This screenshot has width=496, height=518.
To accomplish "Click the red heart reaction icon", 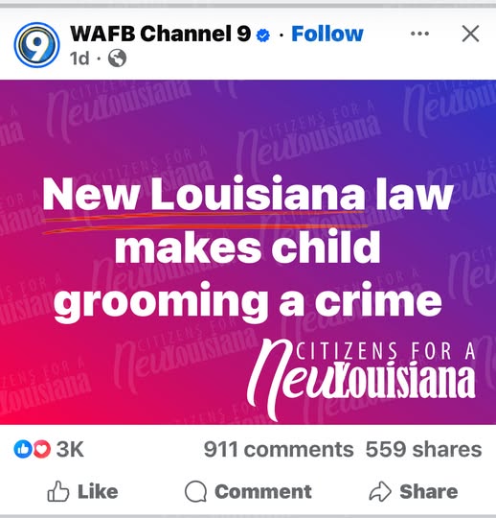I will tap(41, 449).
